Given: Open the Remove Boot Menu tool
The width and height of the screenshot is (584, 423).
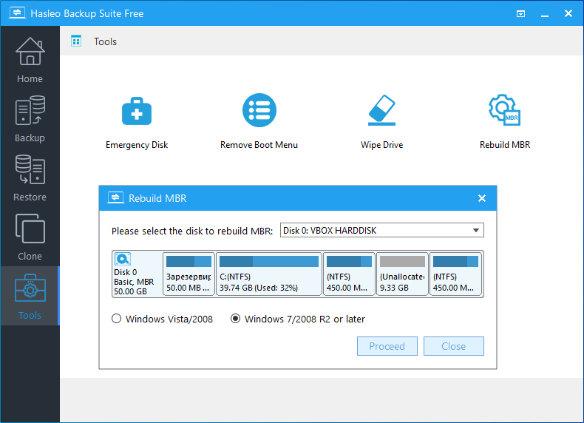Looking at the screenshot, I should (x=259, y=121).
